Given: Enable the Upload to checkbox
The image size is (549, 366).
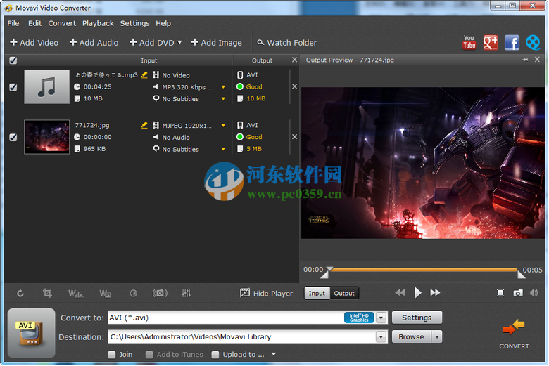Looking at the screenshot, I should (x=215, y=355).
